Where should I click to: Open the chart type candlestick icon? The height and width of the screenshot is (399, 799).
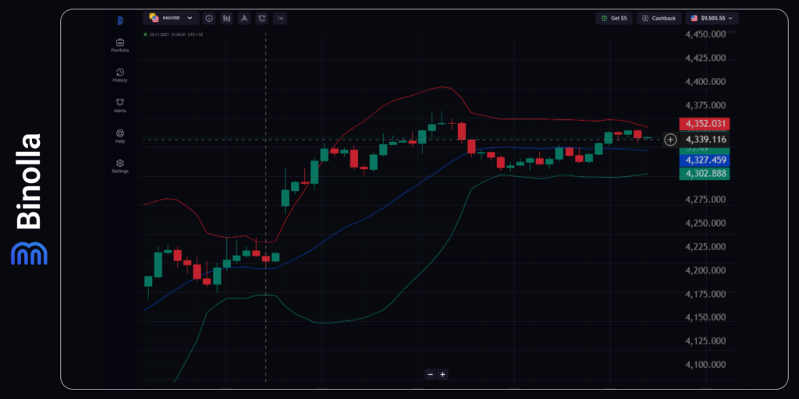(227, 19)
